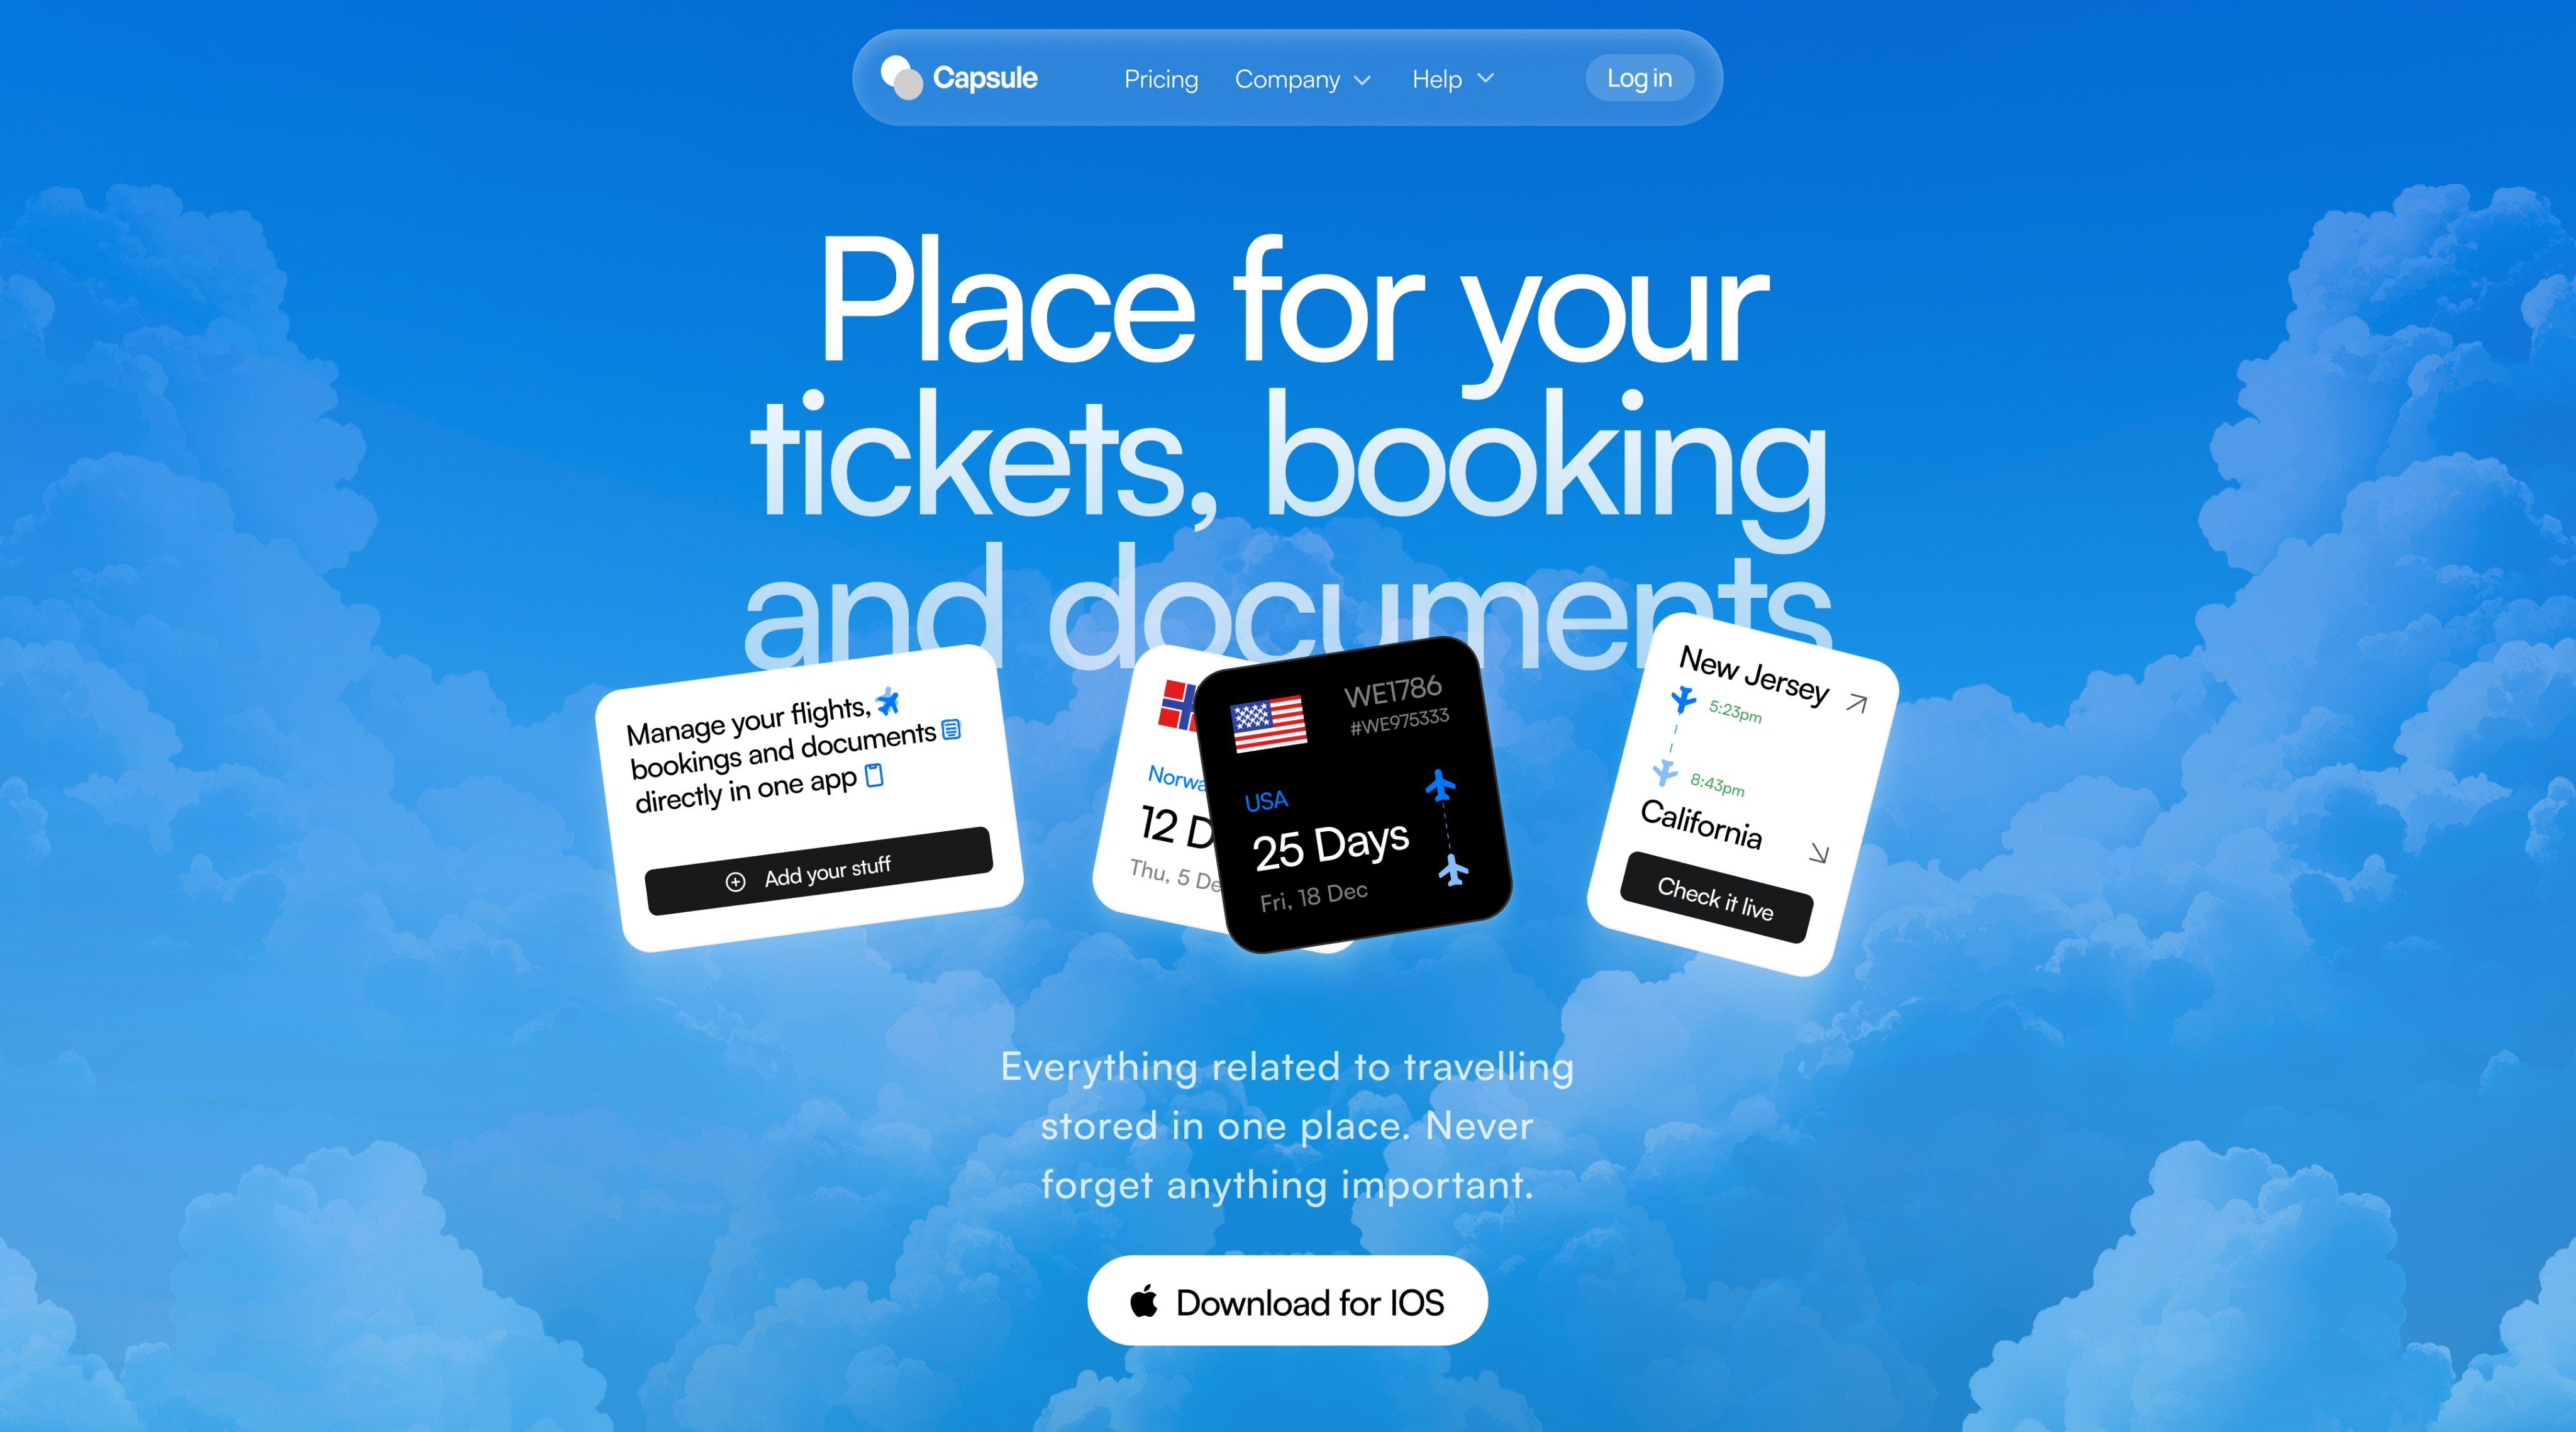Viewport: 2576px width, 1432px height.
Task: Click the clipboard icon after 'one app'
Action: pyautogui.click(x=874, y=776)
